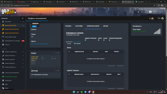Screen dimensions: 167x94
Task: Click the Запросы Legal FM icon
Action: [3, 60]
